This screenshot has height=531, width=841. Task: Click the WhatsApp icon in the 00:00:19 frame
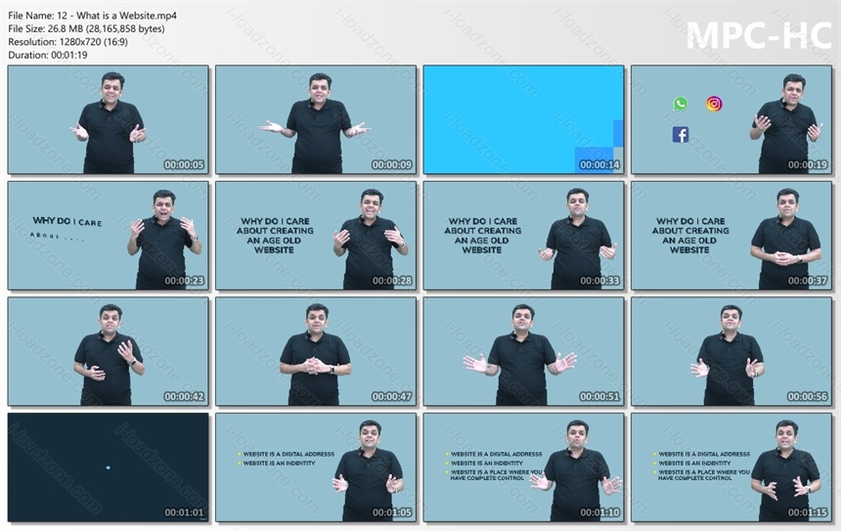681,104
